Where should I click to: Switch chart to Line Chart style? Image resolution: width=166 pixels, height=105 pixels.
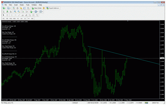pyautogui.click(x=11, y=12)
